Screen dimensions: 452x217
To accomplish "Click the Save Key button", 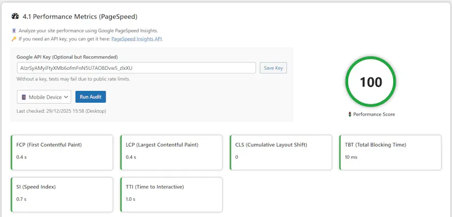I will [x=273, y=68].
